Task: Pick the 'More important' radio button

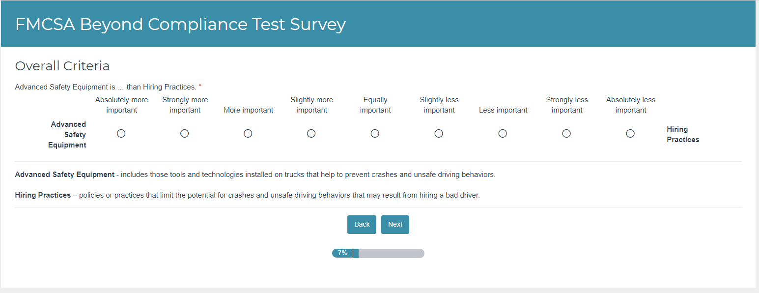Action: coord(248,134)
